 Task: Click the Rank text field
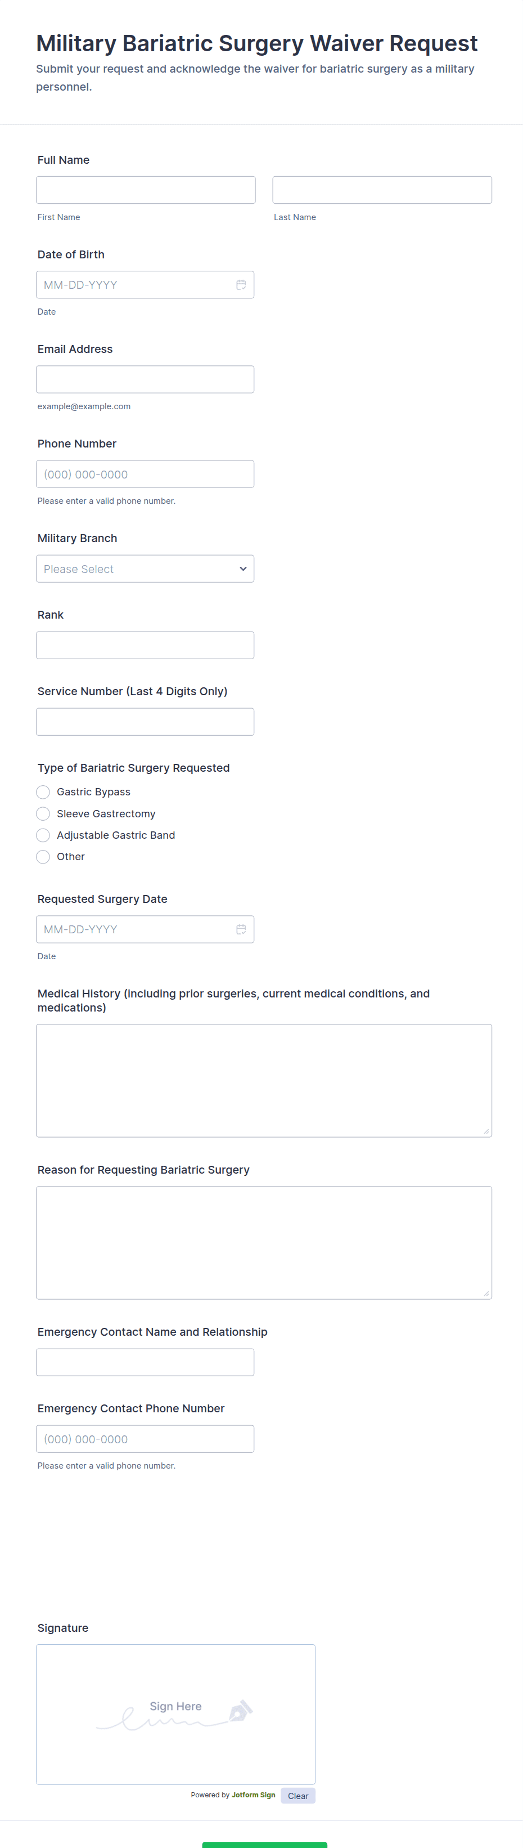tap(145, 645)
